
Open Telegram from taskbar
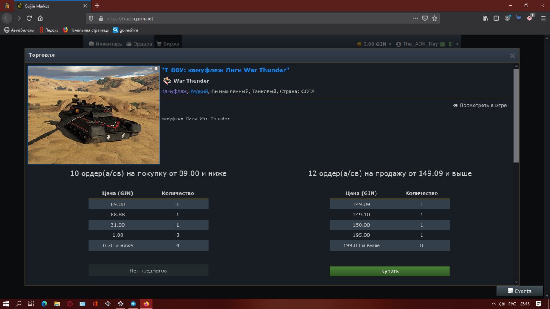pos(134,303)
